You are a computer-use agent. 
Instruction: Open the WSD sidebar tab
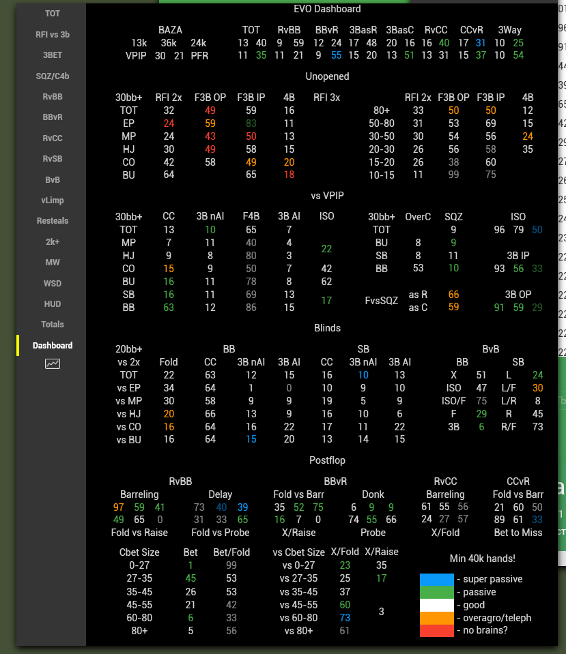(52, 283)
